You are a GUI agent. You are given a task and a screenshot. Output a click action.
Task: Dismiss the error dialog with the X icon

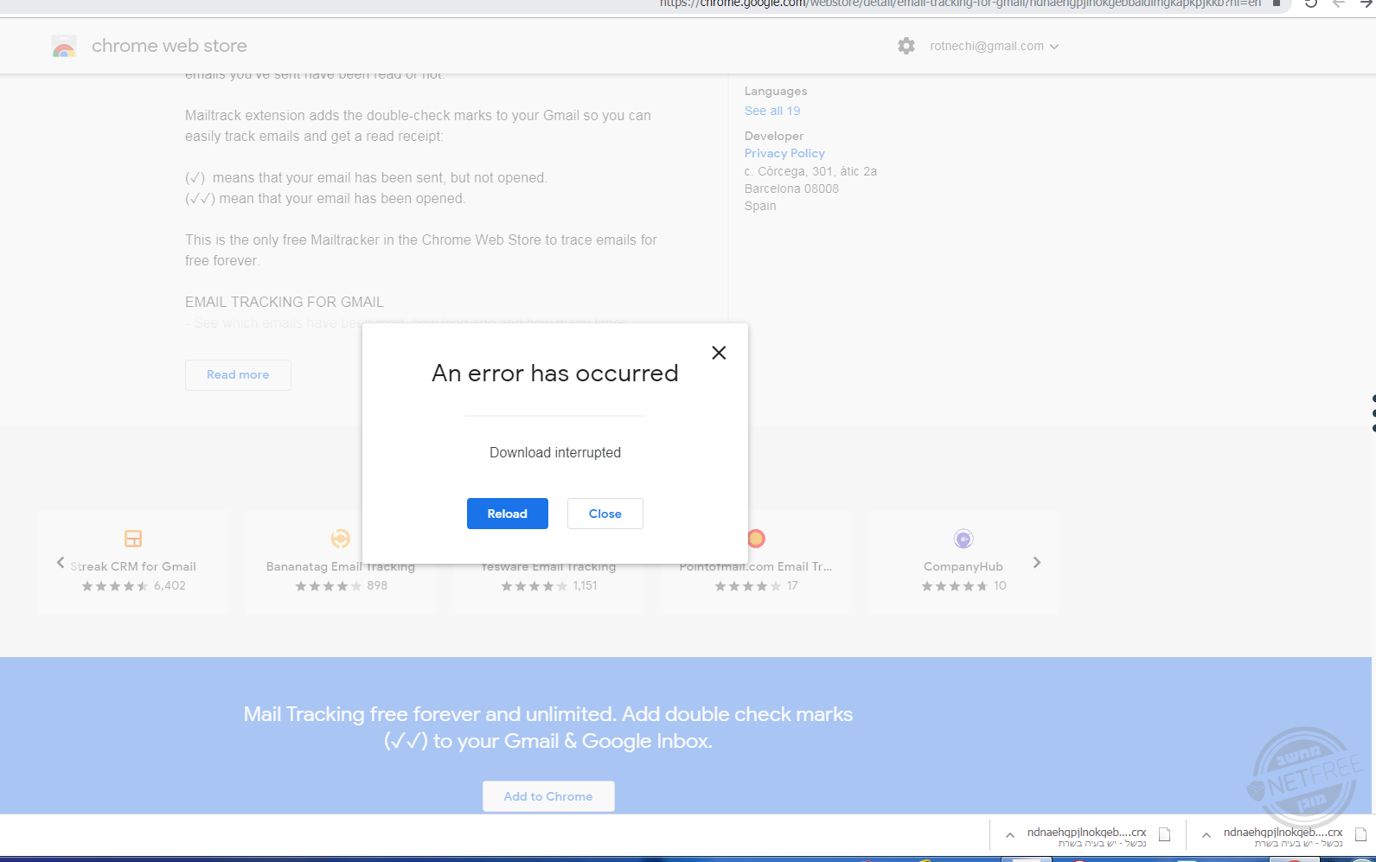click(x=719, y=353)
